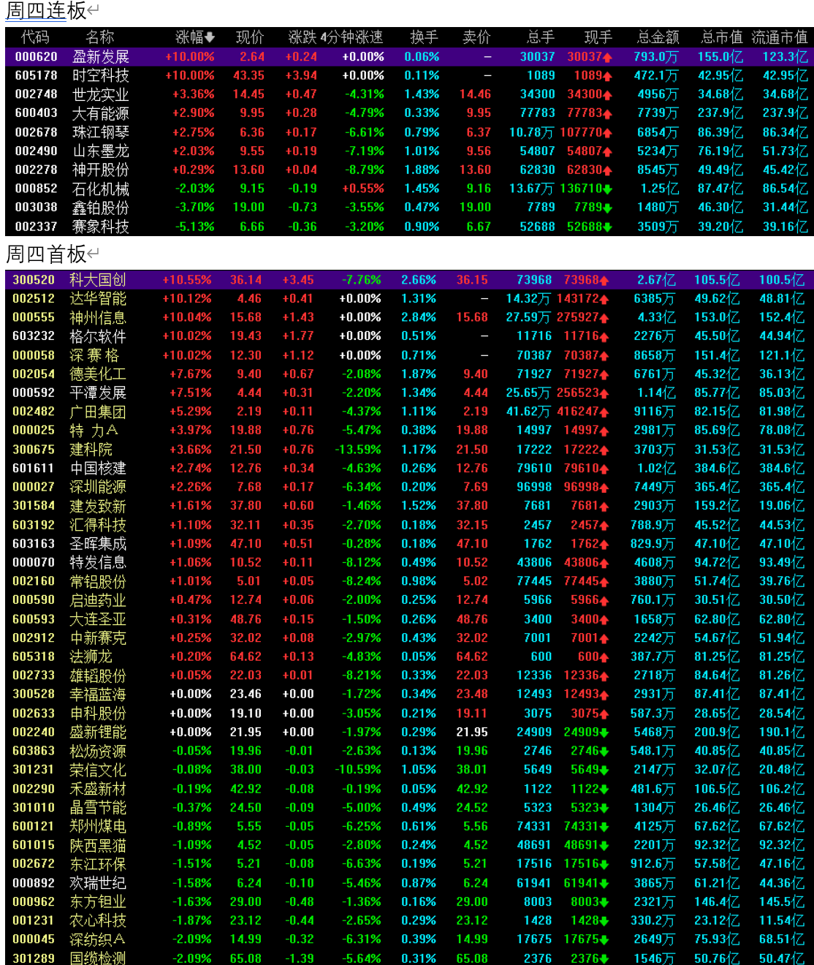Click the 卖价 column header
Viewport: 814px width, 965px height.
tap(476, 37)
